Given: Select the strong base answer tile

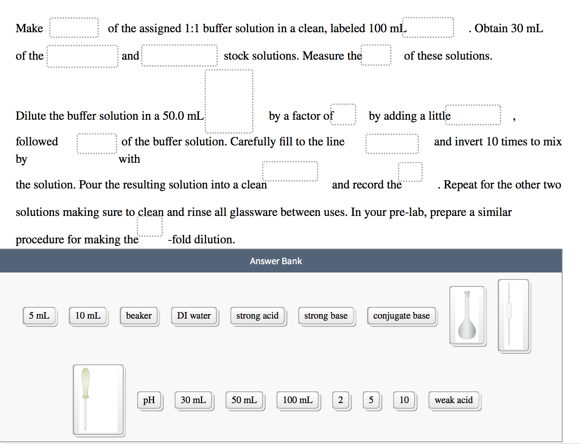Looking at the screenshot, I should pos(326,316).
